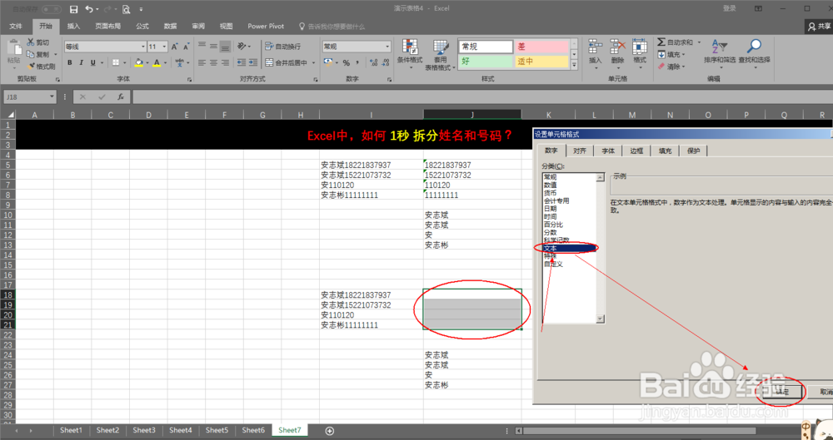Increase decimal places

click(x=374, y=62)
